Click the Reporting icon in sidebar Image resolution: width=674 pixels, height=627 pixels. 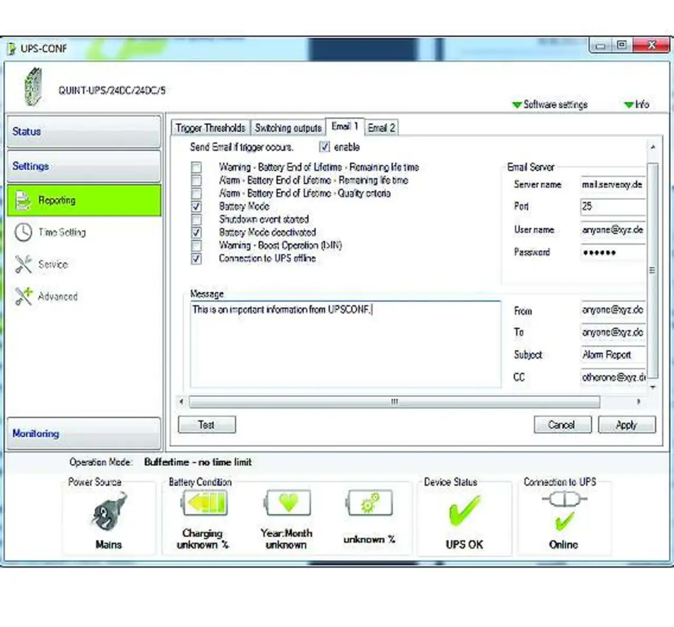24,201
